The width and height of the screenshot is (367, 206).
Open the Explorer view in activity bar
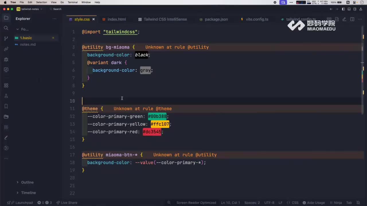[6, 18]
